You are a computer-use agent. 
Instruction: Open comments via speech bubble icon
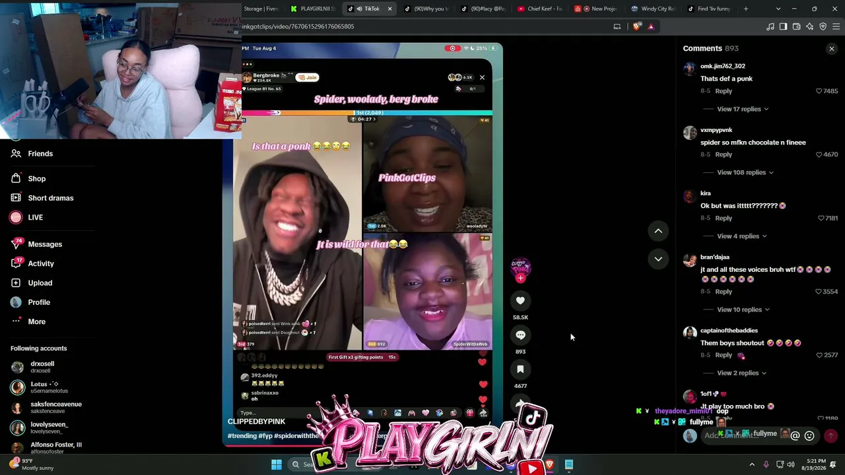(520, 335)
